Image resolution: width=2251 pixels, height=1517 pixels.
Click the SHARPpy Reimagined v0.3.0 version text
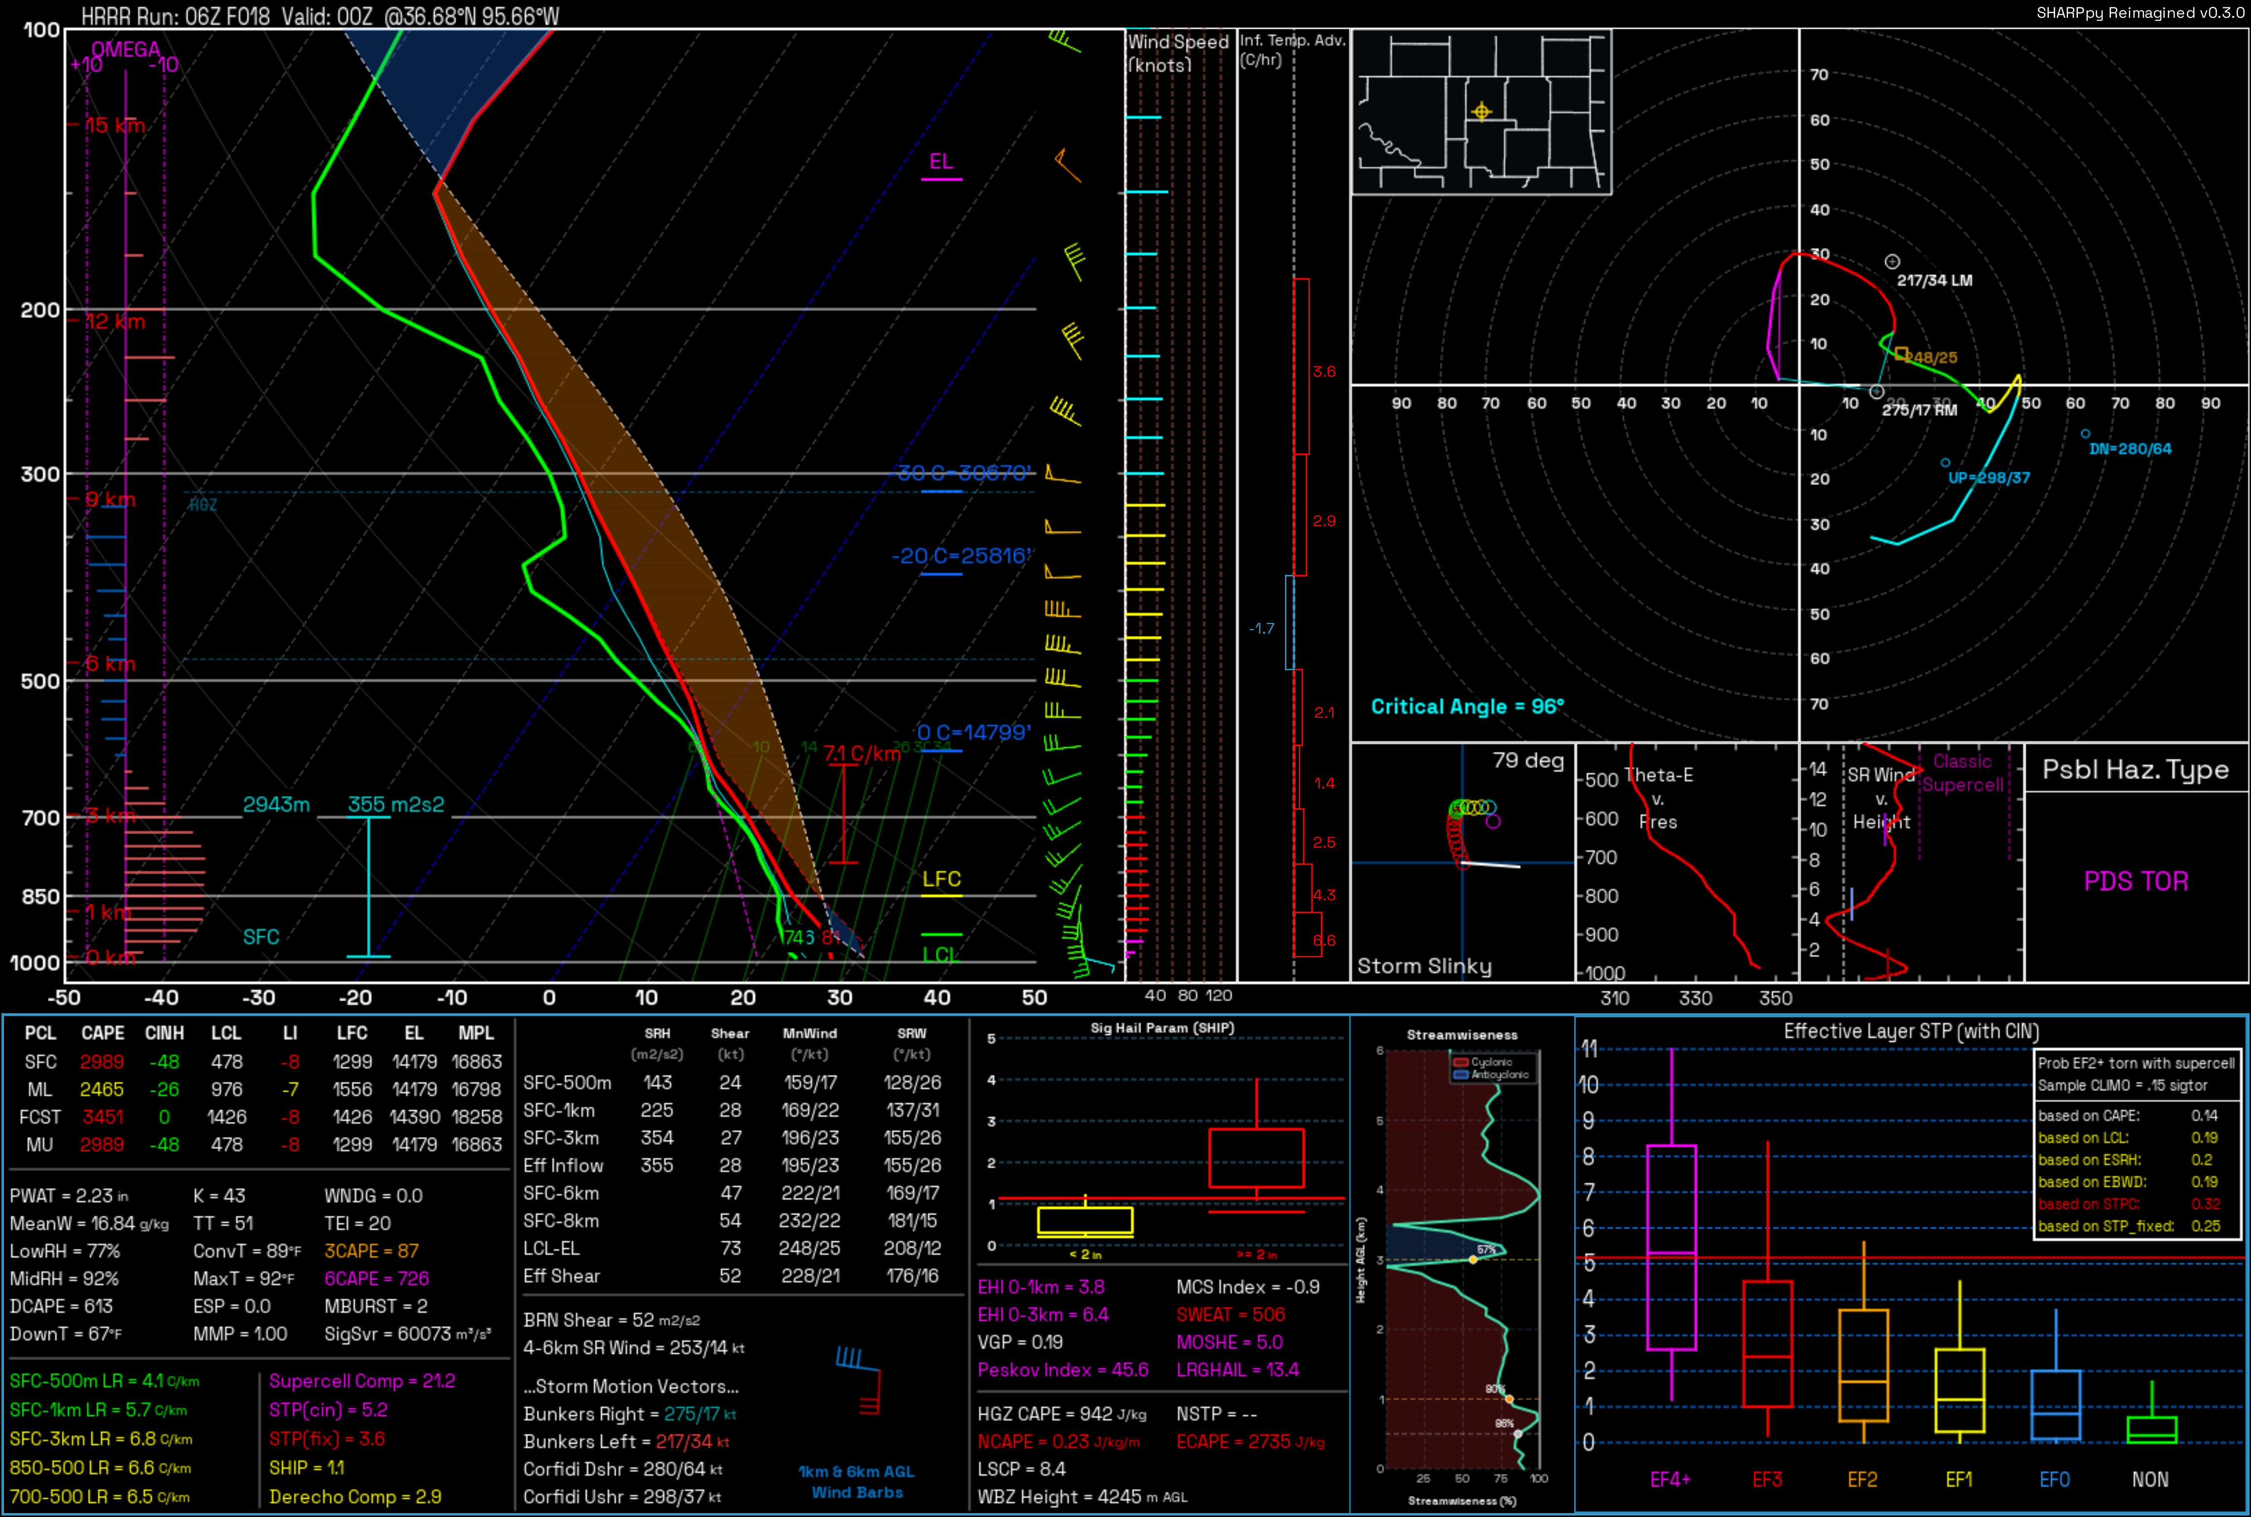2140,13
